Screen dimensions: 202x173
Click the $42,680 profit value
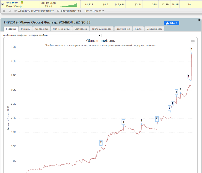click(x=117, y=5)
